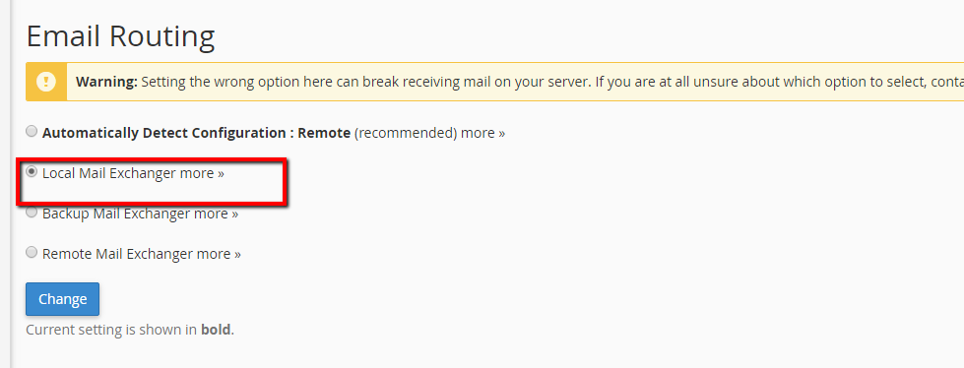
Task: Click the yellow warning exclamation icon
Action: tap(46, 82)
